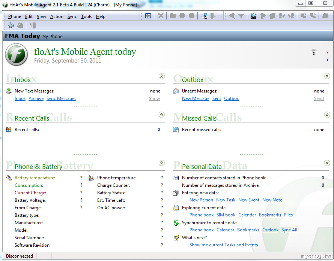Collapse the Inbox section

click(162, 76)
